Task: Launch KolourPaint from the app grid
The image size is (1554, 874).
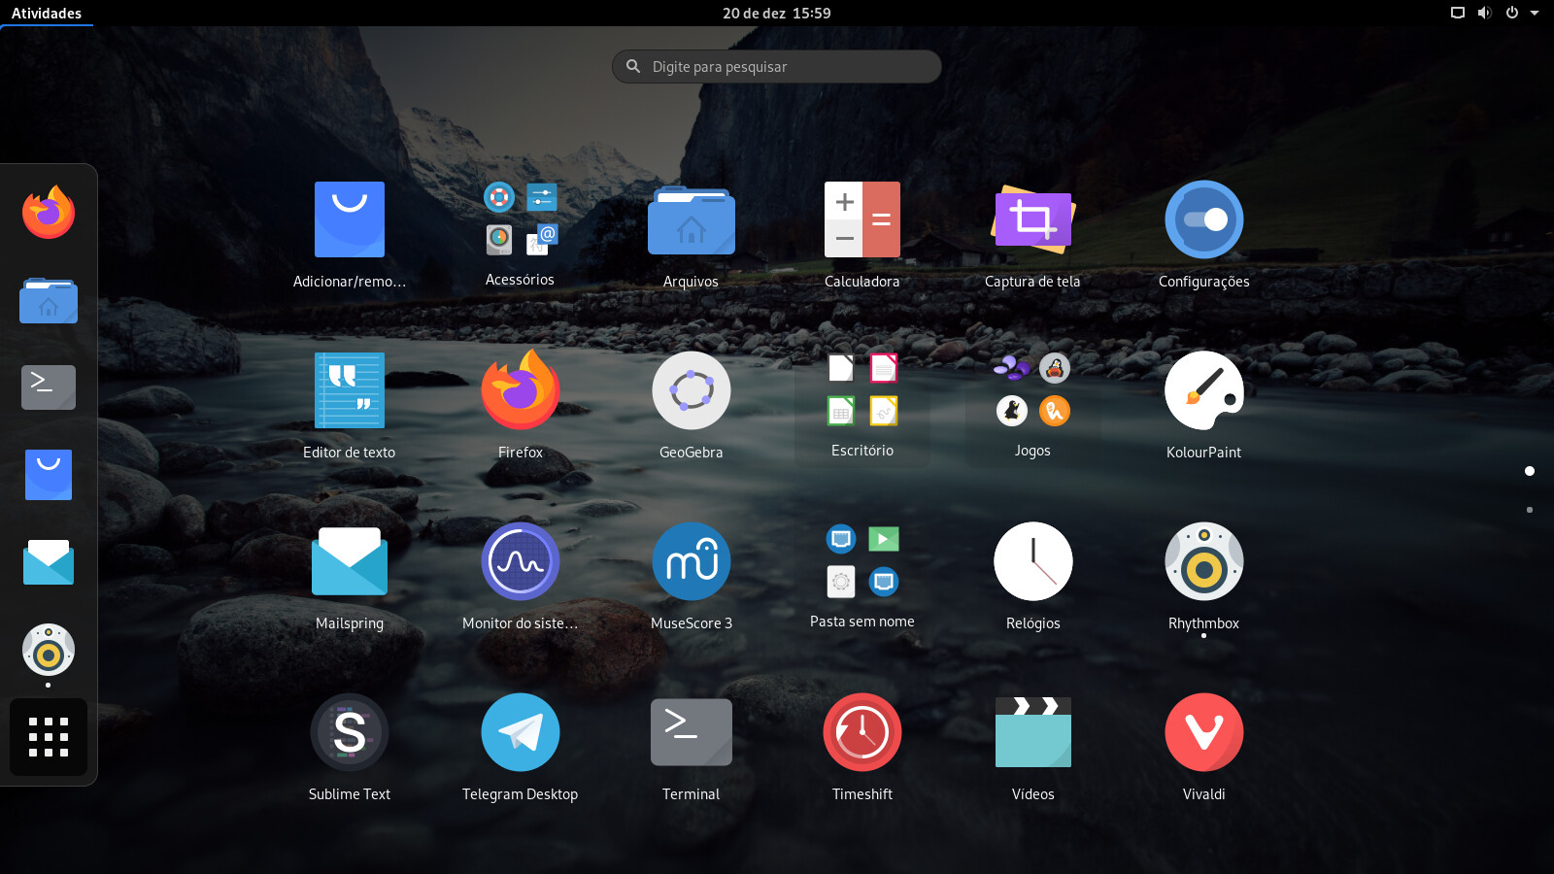Action: pos(1203,391)
